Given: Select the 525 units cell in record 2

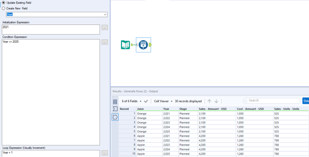Looking at the screenshot, I should pyautogui.click(x=291, y=118).
